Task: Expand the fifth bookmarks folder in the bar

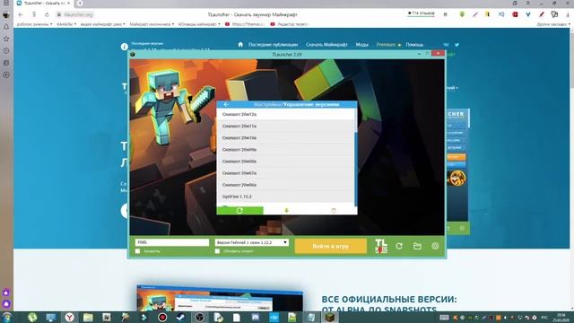Action: coord(199,24)
